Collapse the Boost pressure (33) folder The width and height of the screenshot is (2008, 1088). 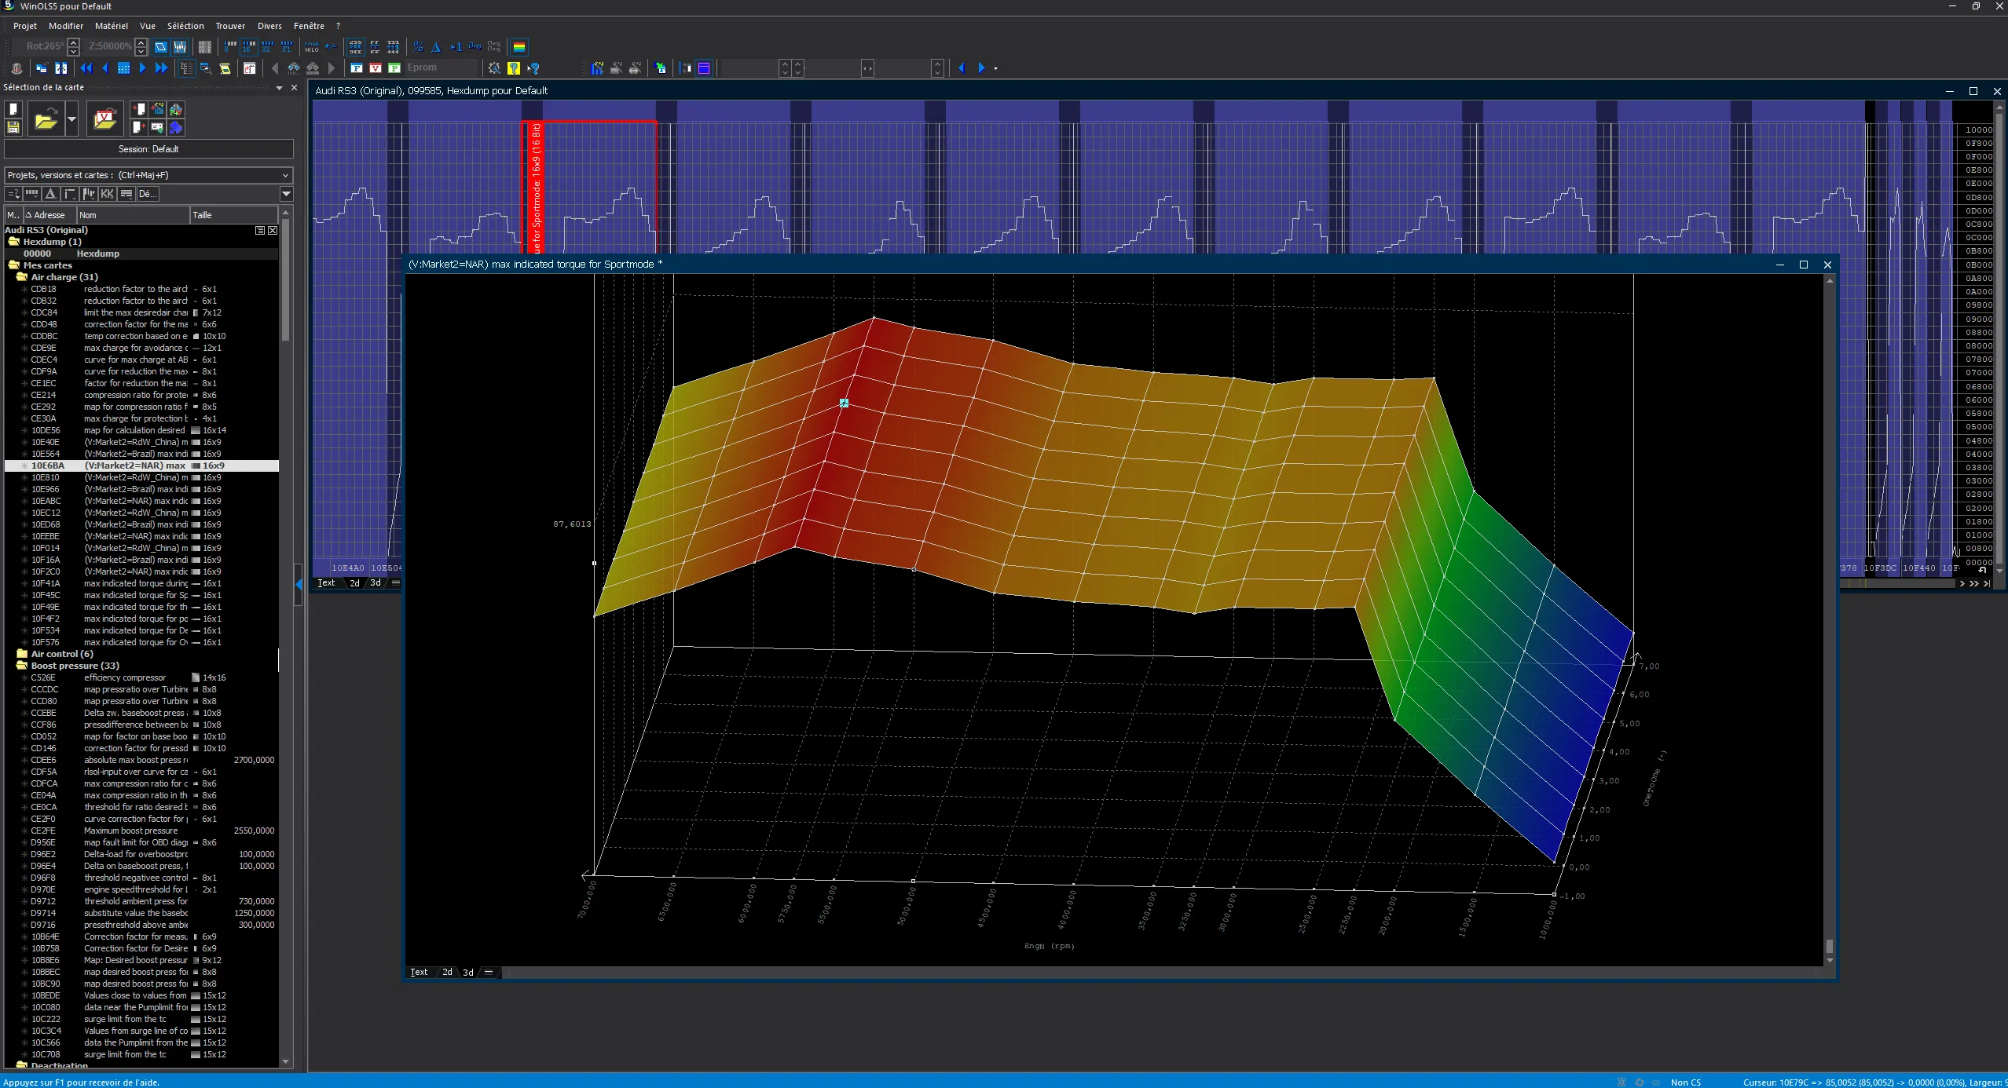pyautogui.click(x=22, y=666)
